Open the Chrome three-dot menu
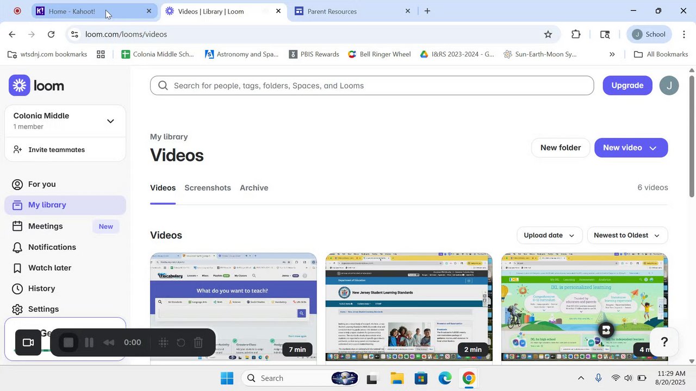Viewport: 696px width, 391px height. [684, 34]
